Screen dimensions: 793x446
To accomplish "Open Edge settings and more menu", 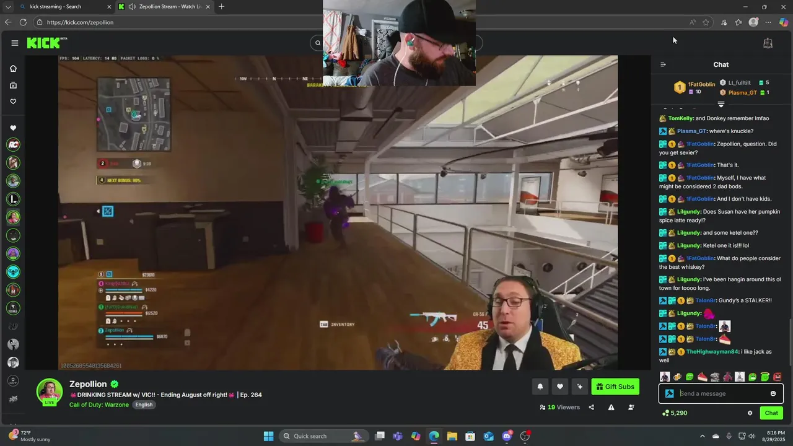I will click(768, 22).
